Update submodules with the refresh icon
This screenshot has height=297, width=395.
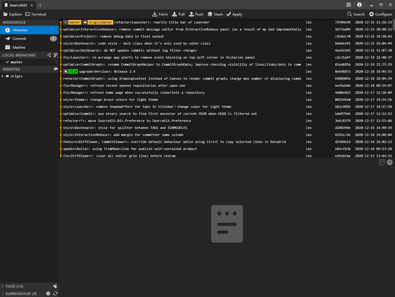(55, 293)
